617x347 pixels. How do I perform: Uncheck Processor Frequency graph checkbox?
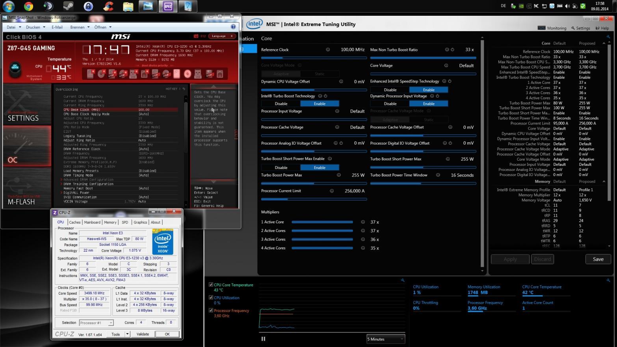click(x=211, y=310)
